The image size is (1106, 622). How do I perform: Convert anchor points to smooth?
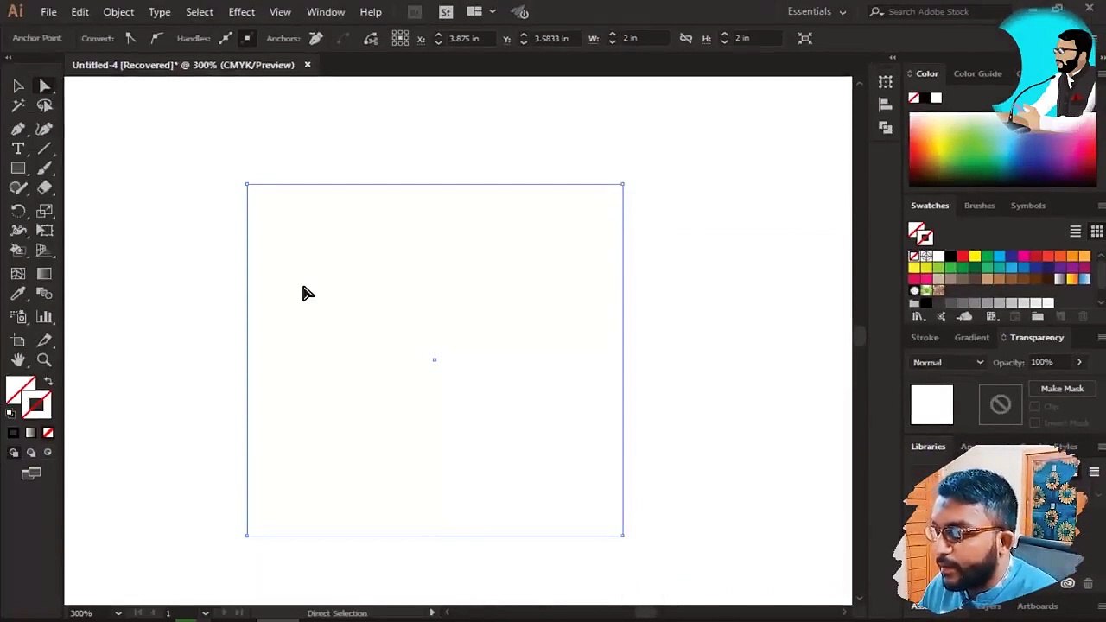[x=156, y=38]
